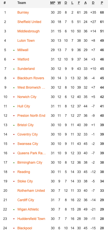
Task: Select the Middlesbrough team link
Action: (28, 31)
